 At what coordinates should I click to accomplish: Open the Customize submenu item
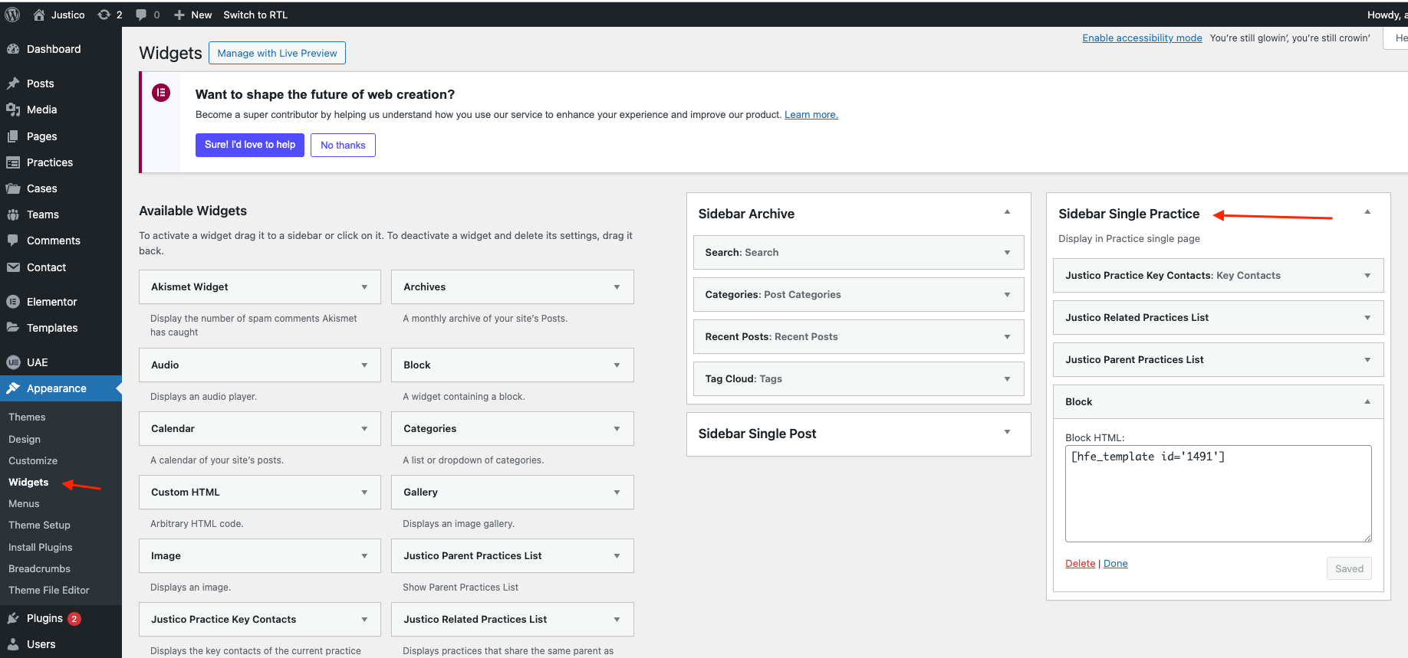point(33,460)
